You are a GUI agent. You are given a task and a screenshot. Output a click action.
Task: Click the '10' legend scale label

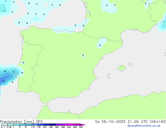(33, 127)
